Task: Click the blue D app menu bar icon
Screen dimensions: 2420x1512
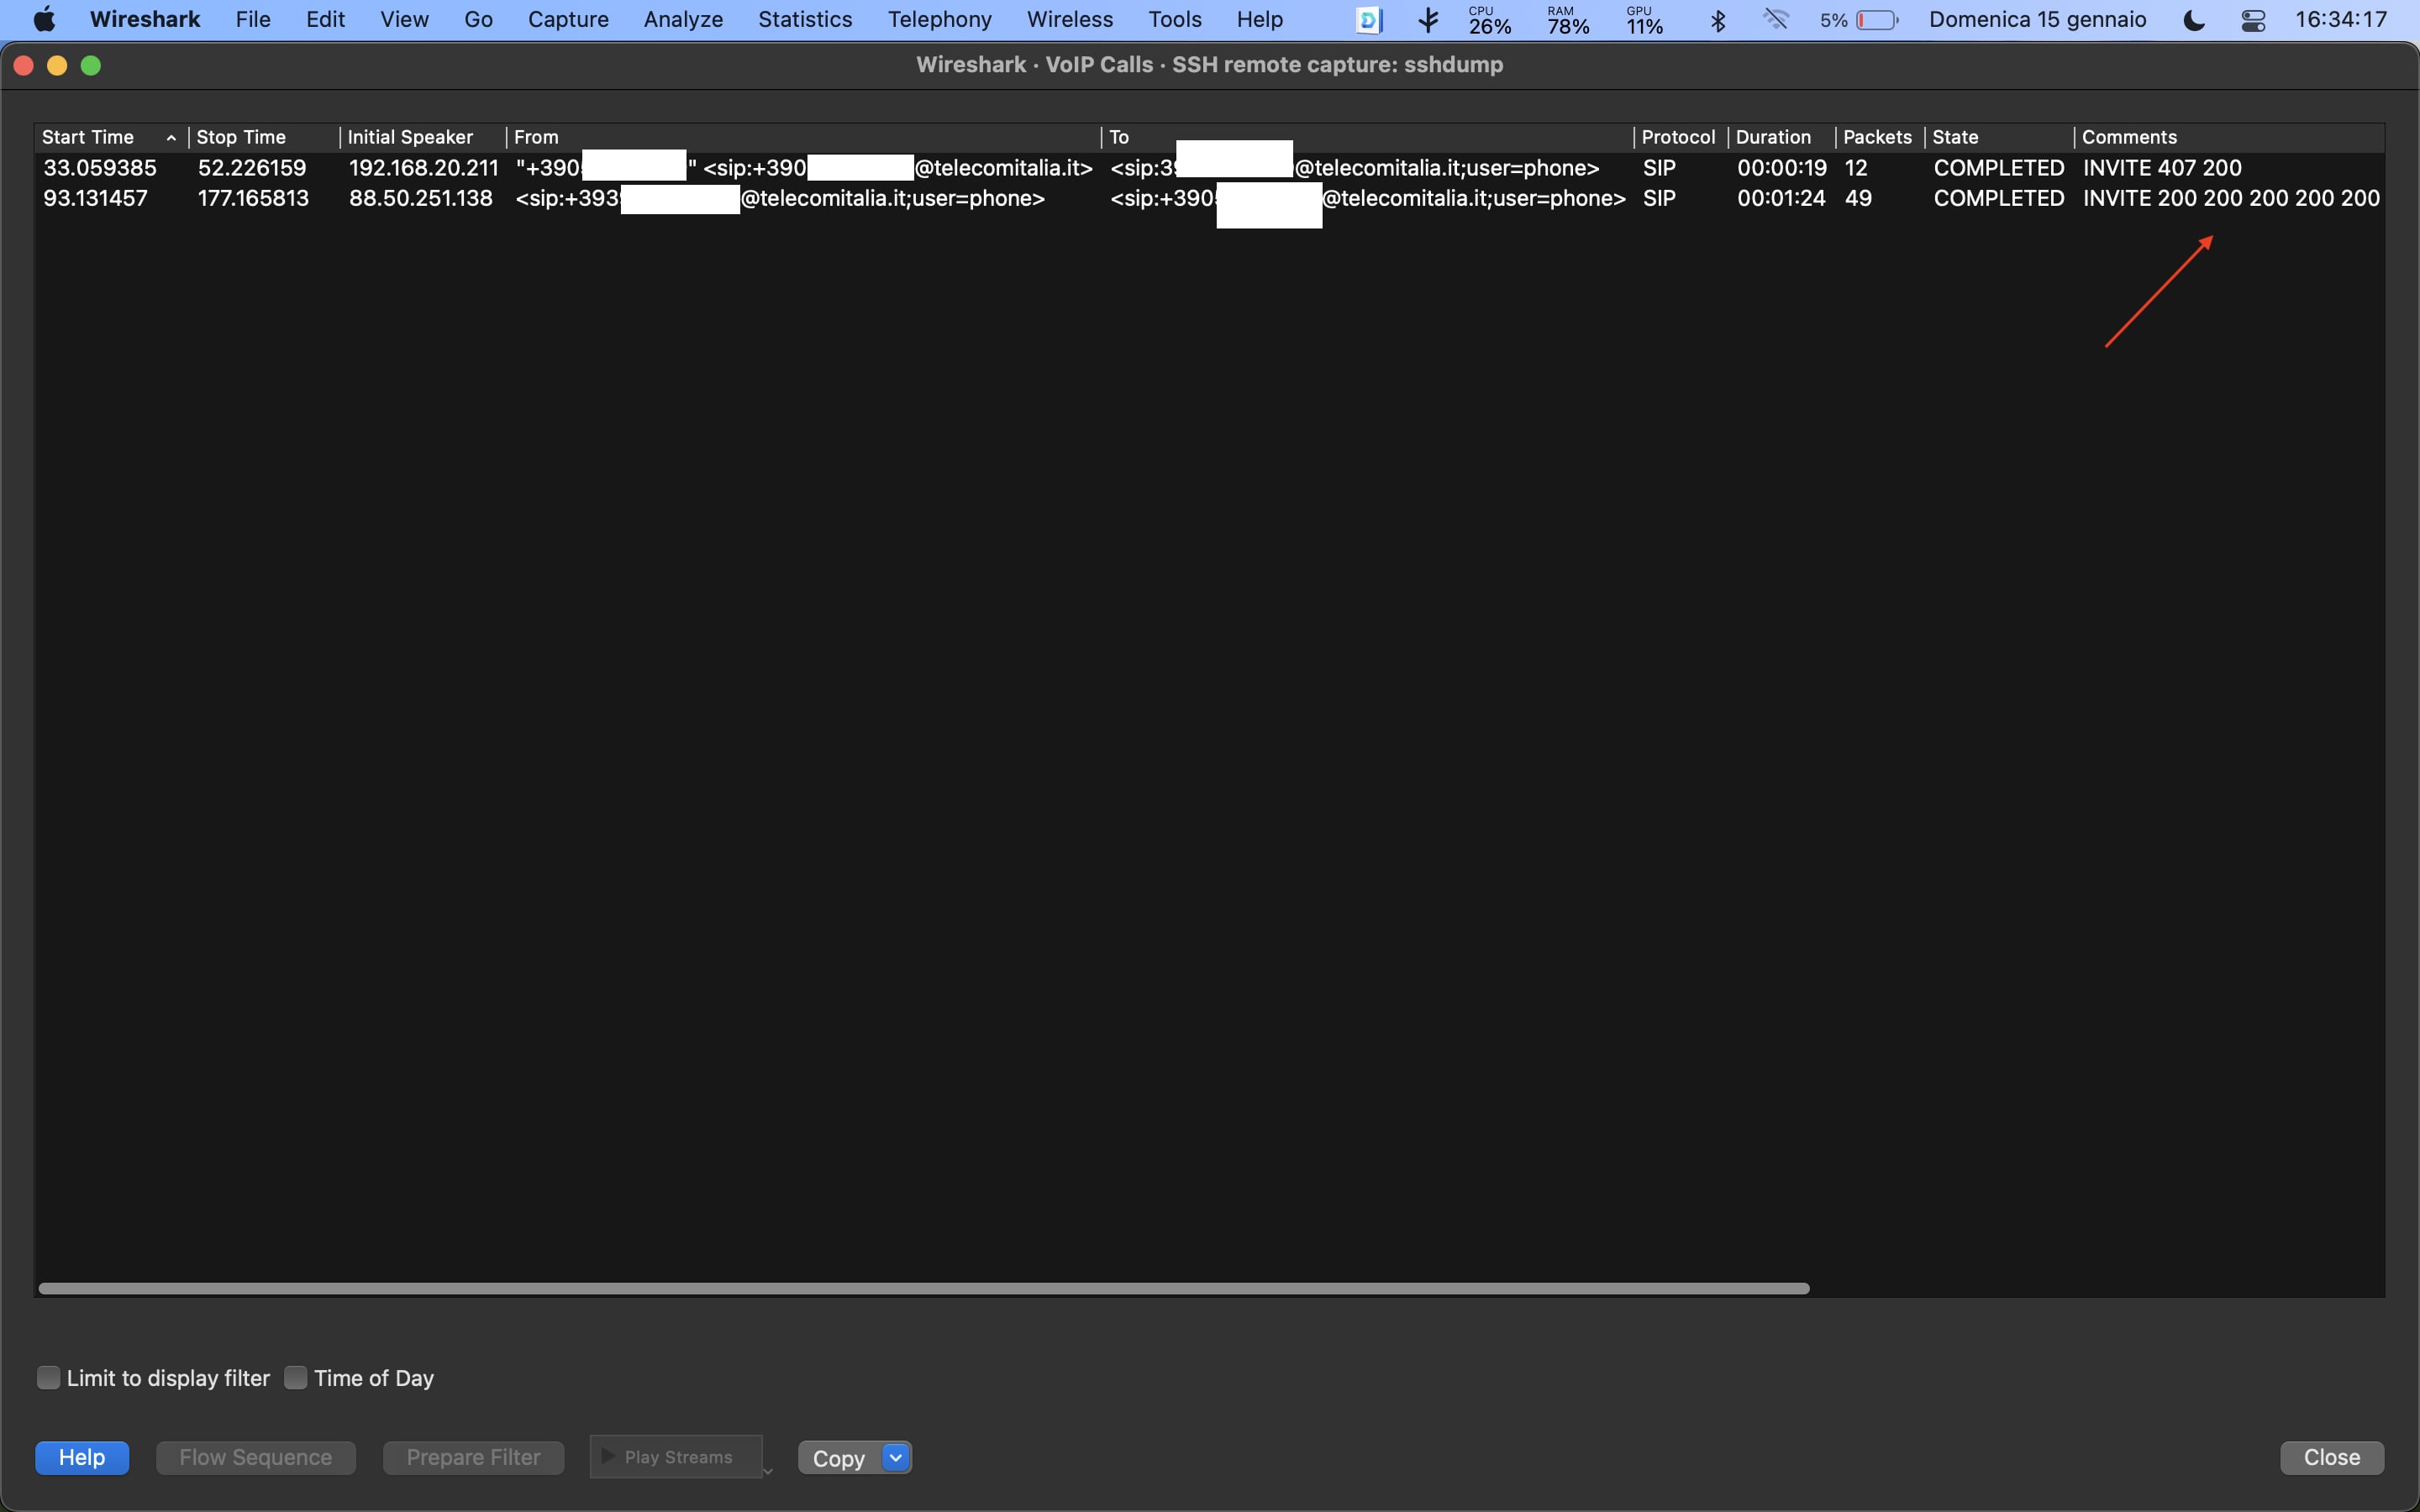Action: [1368, 20]
